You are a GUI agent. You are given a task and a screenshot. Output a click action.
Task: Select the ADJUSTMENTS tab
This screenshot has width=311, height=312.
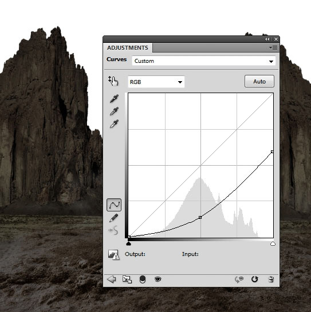[x=128, y=48]
